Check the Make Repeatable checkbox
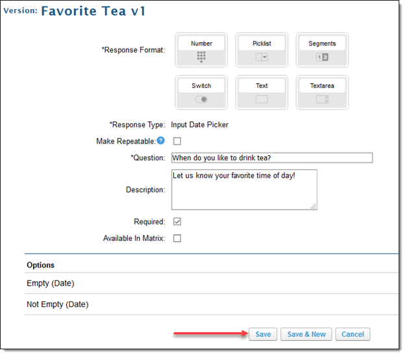Image resolution: width=405 pixels, height=355 pixels. 177,141
